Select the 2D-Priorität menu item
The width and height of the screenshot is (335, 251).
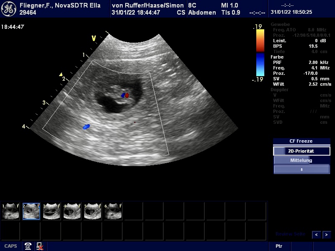[301, 151]
